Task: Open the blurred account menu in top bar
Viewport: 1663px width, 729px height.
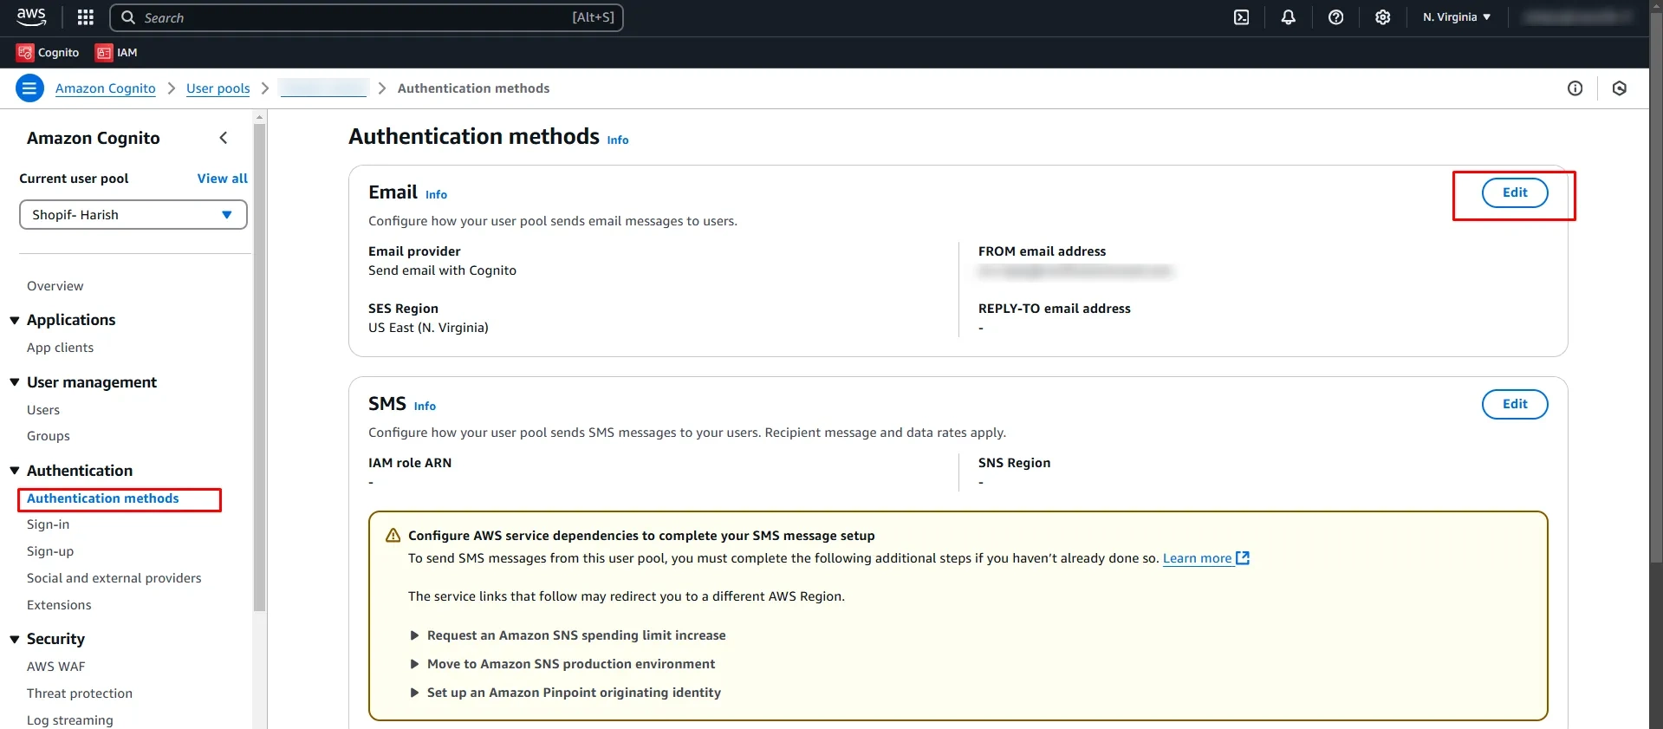Action: coord(1577,17)
